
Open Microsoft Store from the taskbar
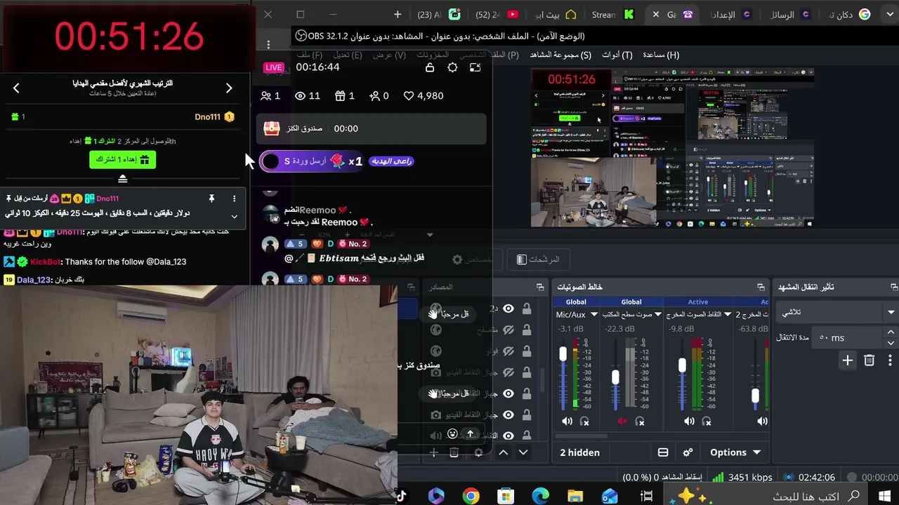[x=506, y=496]
